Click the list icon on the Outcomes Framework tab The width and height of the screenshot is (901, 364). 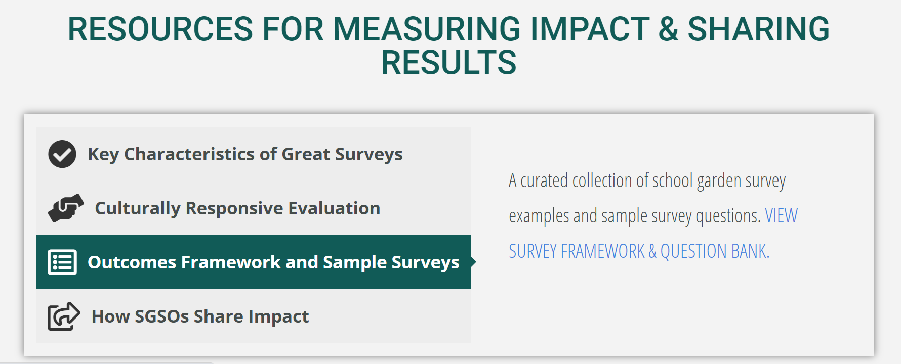62,262
